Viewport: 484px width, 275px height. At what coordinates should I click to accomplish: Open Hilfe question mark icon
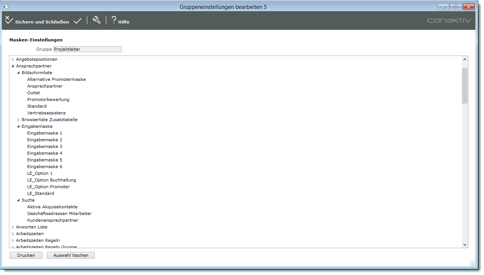[114, 20]
